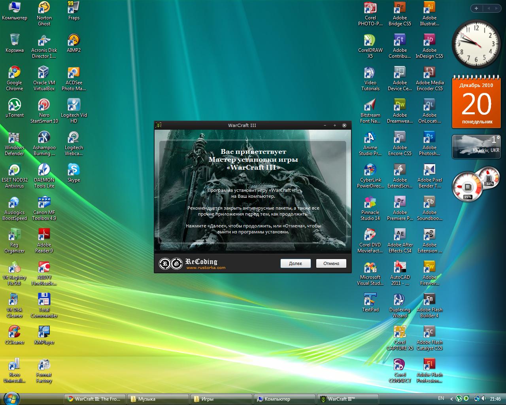Open the www.rustorka.com link

click(x=206, y=268)
